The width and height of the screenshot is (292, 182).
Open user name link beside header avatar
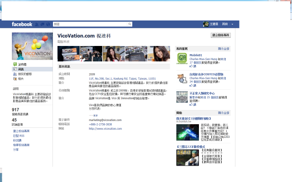pos(214,24)
